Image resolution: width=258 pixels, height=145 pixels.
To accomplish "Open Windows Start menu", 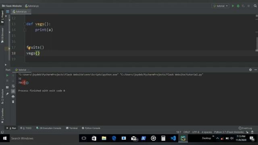I will [x=5, y=138].
